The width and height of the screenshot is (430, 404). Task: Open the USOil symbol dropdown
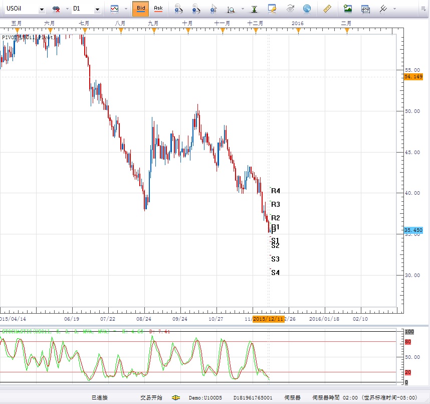click(x=42, y=9)
